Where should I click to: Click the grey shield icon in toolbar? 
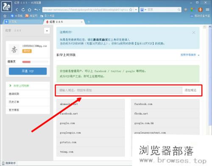[x=186, y=10]
